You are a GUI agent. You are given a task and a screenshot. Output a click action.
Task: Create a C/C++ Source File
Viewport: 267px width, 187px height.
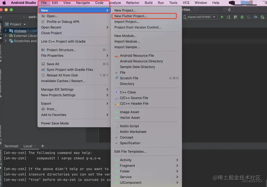pos(146,98)
